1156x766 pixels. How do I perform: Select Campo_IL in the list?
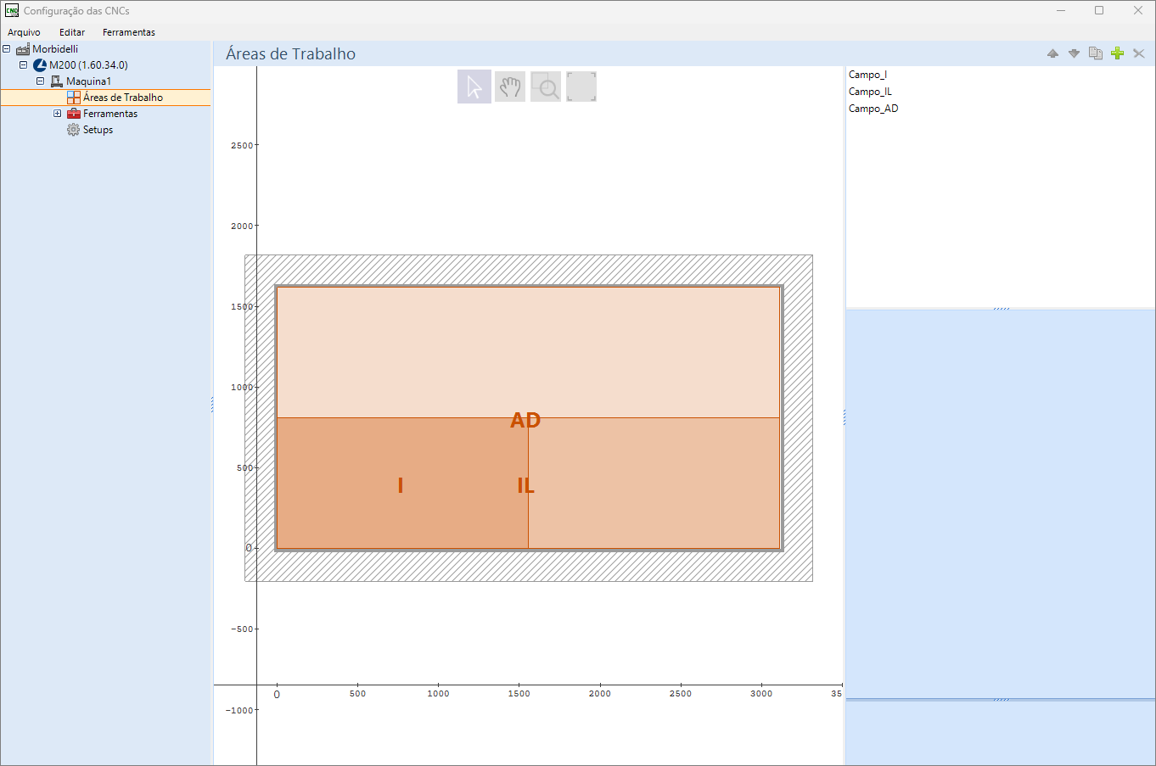pyautogui.click(x=870, y=92)
